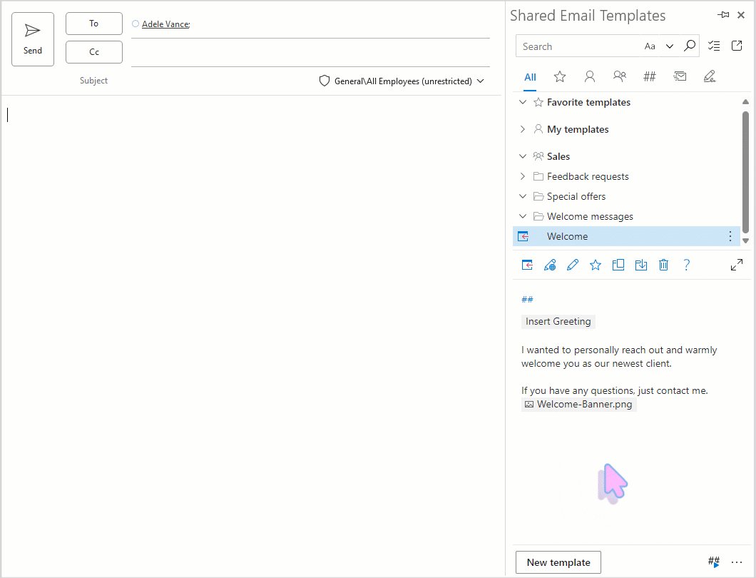The image size is (756, 578).
Task: Select the Sales team label
Action: [x=558, y=156]
